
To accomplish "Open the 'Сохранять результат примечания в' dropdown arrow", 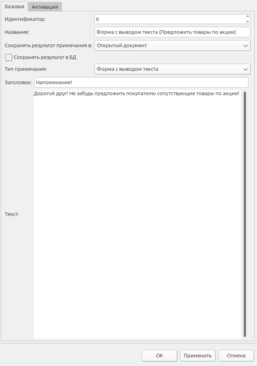I will [246, 46].
